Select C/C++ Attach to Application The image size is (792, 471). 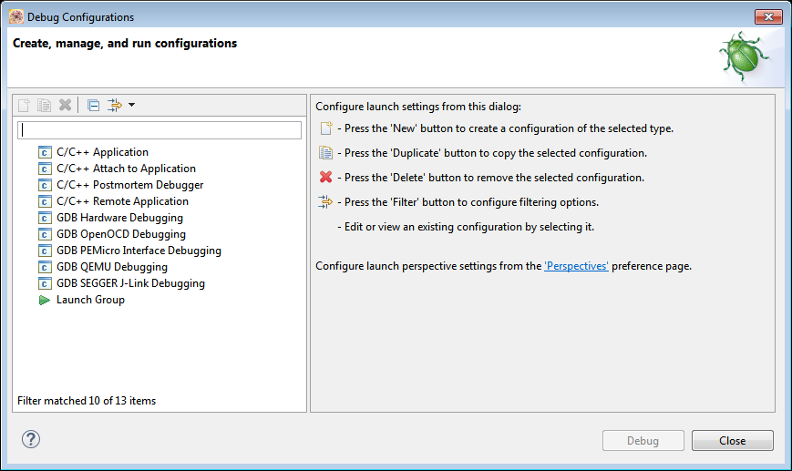click(126, 169)
